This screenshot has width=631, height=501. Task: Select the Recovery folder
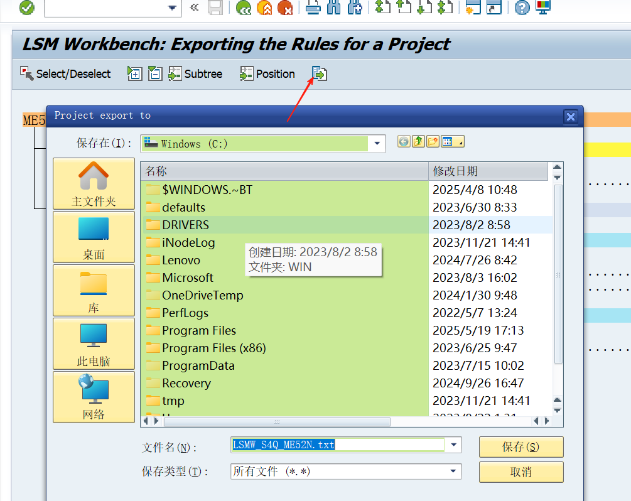coord(178,383)
